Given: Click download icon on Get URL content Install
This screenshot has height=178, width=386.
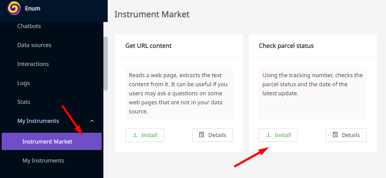Looking at the screenshot, I should coord(135,134).
